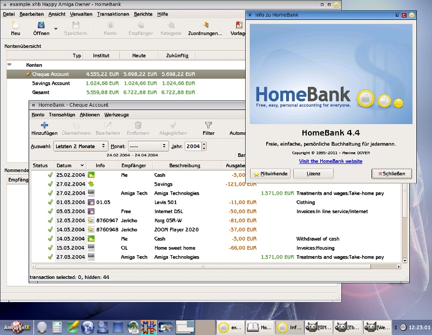Viewport: 432px width, 335px height.
Task: Toggle the checkmark on the 25.02.2004 transaction
Action: 50,175
